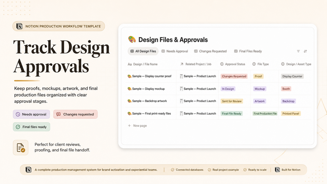Screen dimensions: 327x184
Task: Switch to the Needs Approval view tab
Action: pyautogui.click(x=175, y=51)
